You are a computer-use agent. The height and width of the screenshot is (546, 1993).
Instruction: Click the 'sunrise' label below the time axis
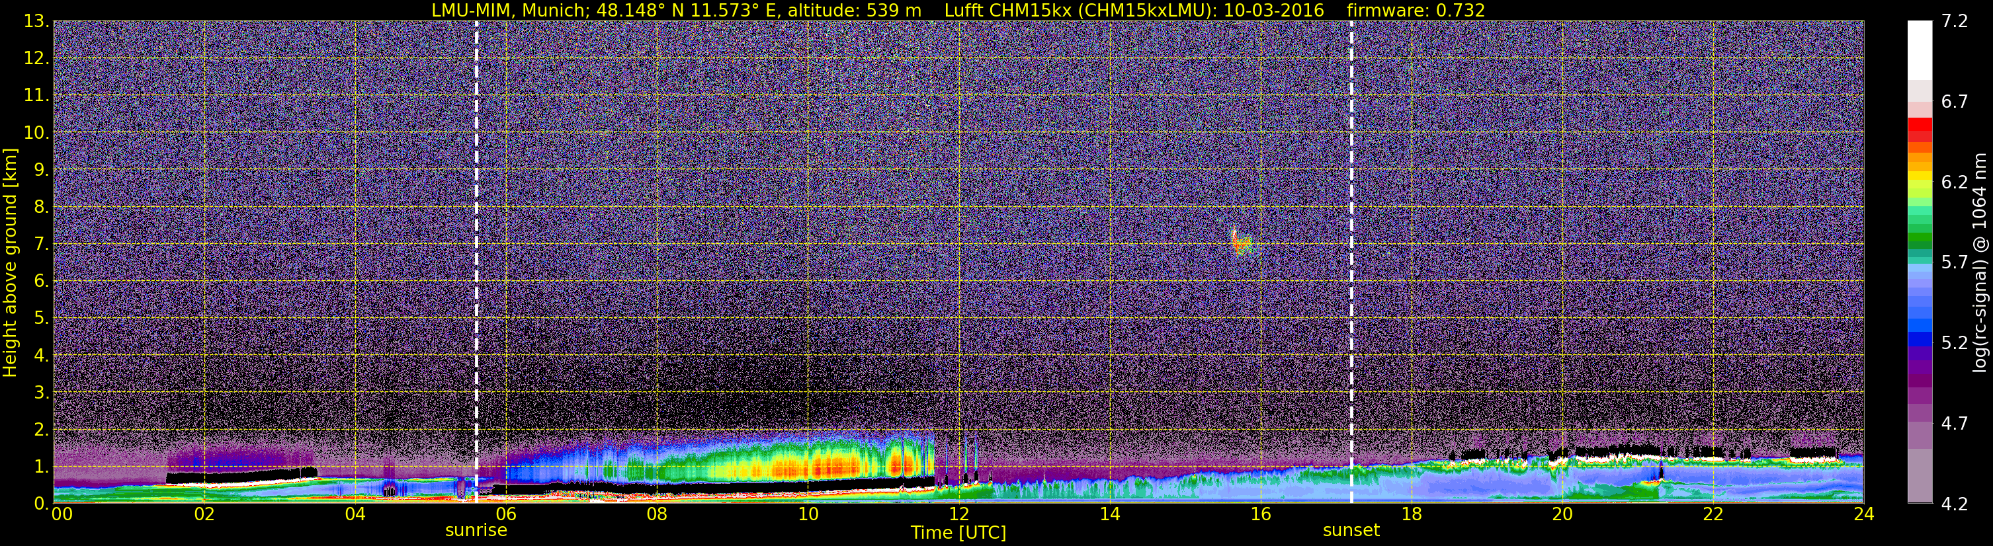coord(476,531)
